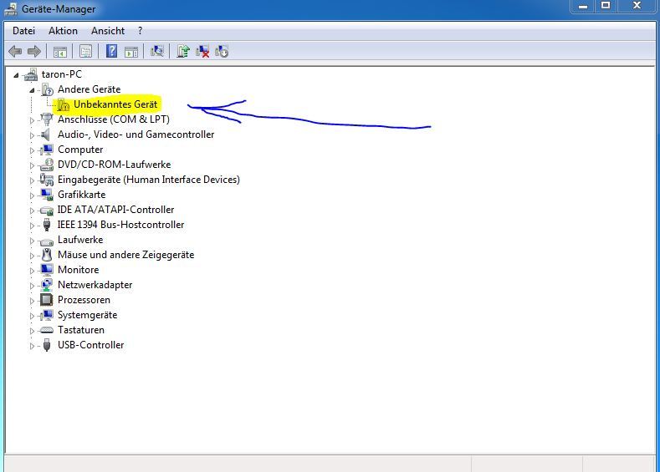The height and width of the screenshot is (472, 660).
Task: Select the Laufwerke category label
Action: [x=80, y=240]
